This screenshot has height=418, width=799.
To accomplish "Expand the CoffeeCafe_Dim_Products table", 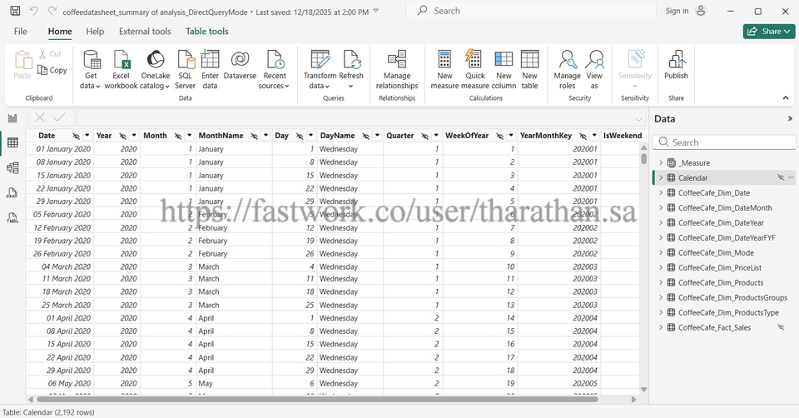I will [661, 283].
